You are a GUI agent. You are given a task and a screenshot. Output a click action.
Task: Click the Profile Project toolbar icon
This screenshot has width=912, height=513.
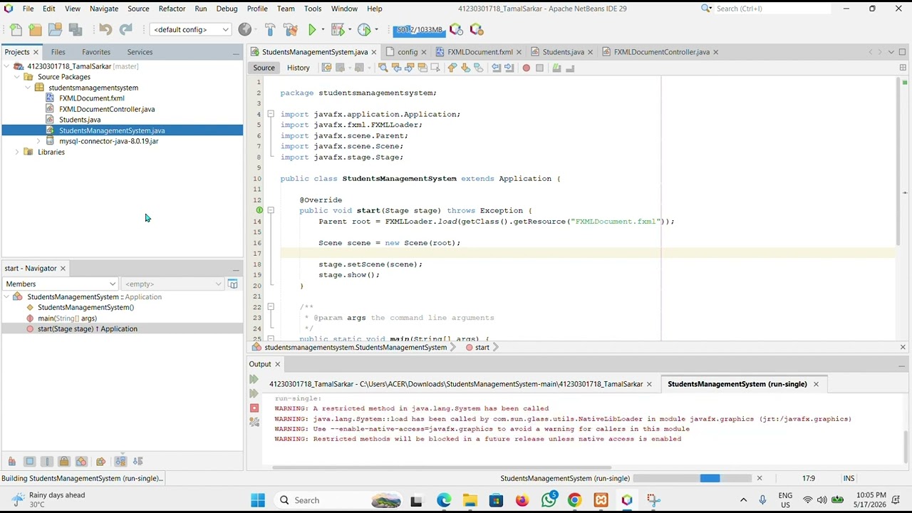tap(364, 30)
